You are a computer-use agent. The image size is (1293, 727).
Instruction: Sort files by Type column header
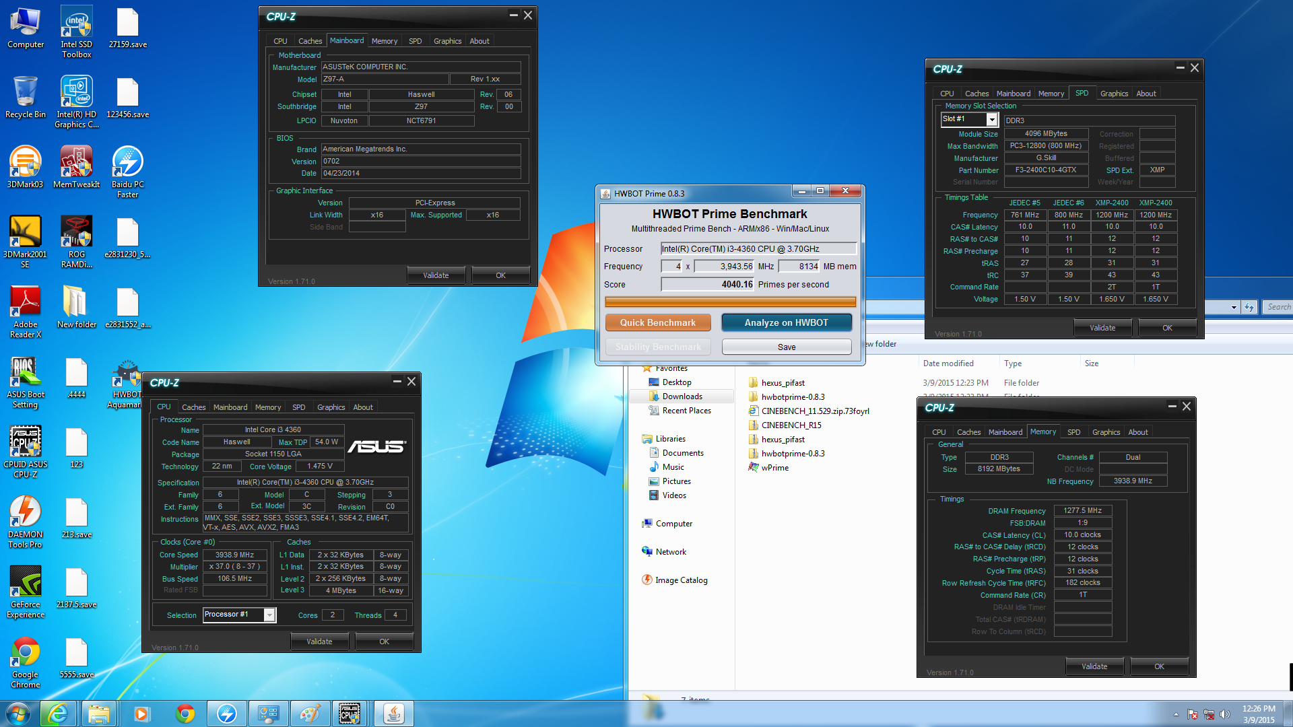click(x=1012, y=363)
